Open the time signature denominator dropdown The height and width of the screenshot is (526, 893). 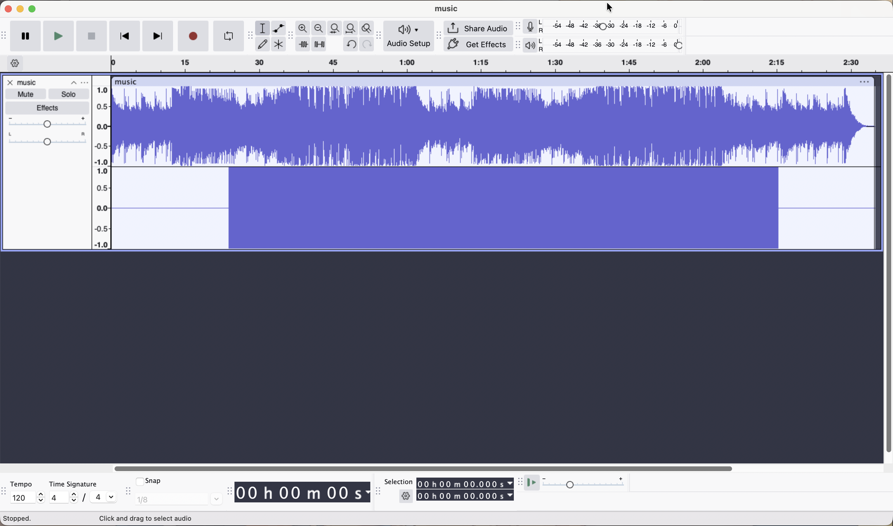tap(104, 497)
